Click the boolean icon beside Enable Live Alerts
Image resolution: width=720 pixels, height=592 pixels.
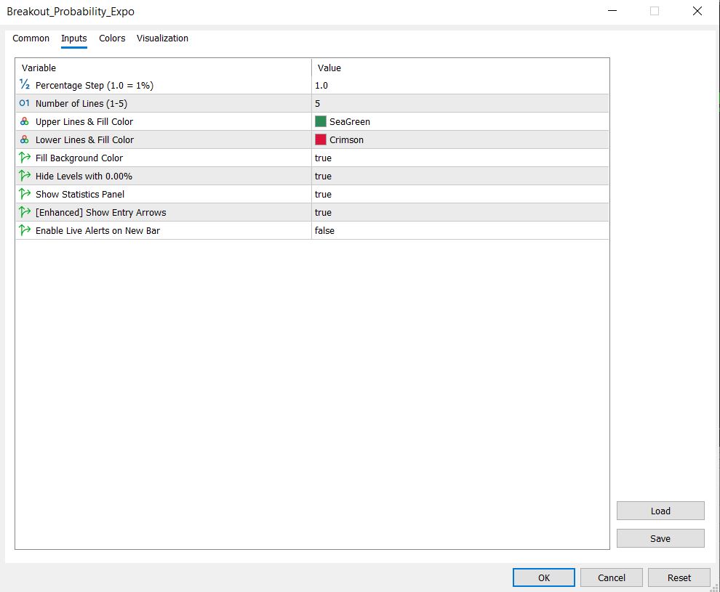(x=24, y=230)
